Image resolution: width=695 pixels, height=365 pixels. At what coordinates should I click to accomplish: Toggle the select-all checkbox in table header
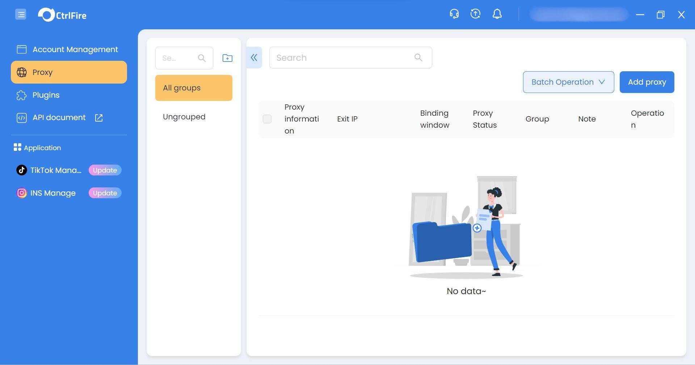(x=267, y=119)
